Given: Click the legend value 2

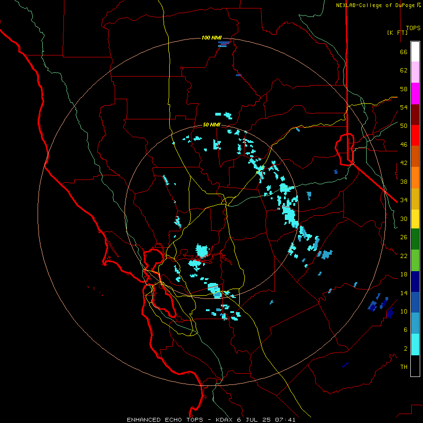Looking at the screenshot, I should click(406, 349).
